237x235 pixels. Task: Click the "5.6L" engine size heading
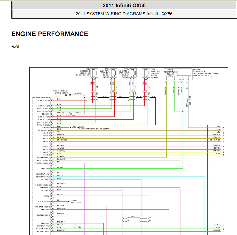point(16,47)
